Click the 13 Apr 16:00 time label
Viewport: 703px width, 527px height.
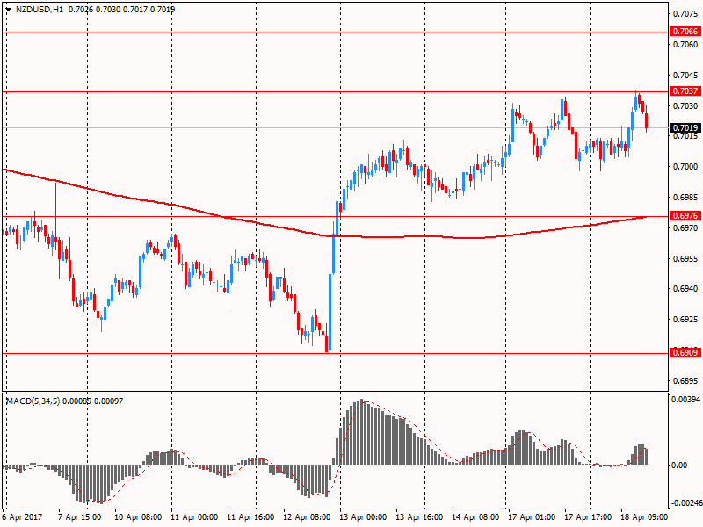click(x=419, y=517)
